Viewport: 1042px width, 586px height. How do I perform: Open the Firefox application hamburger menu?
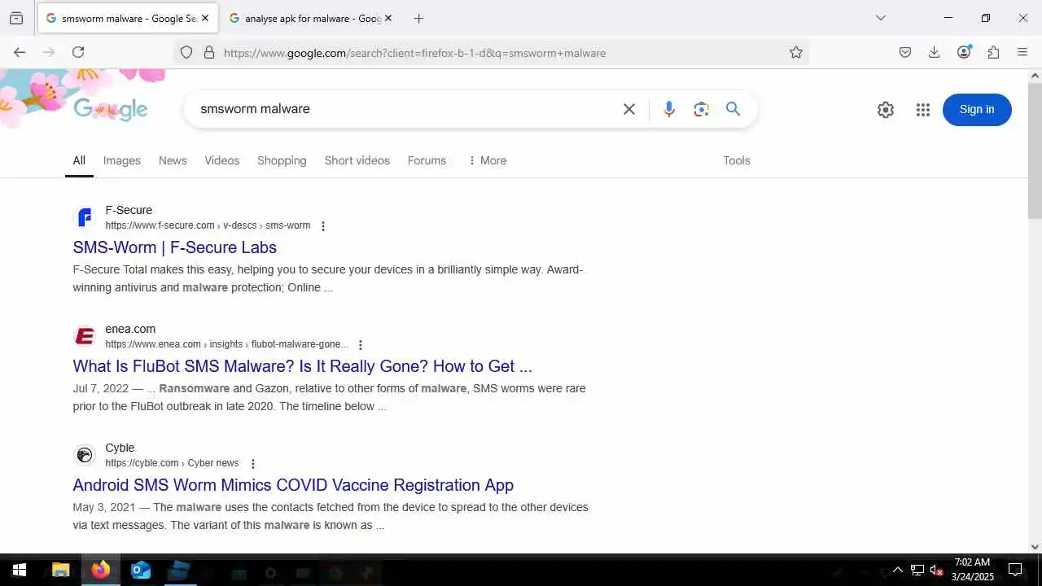pyautogui.click(x=1022, y=52)
